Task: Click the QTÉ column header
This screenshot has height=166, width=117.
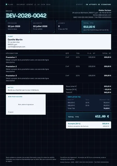Action: tap(67, 53)
